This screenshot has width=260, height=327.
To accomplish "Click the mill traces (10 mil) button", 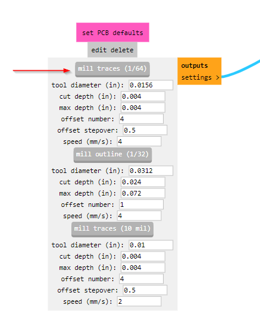I will click(112, 229).
